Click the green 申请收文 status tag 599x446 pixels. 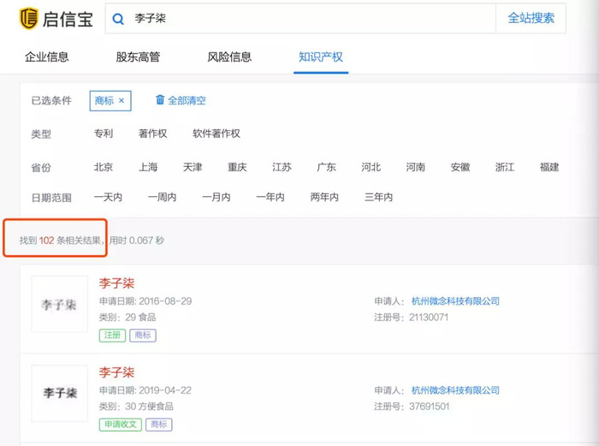pos(121,425)
